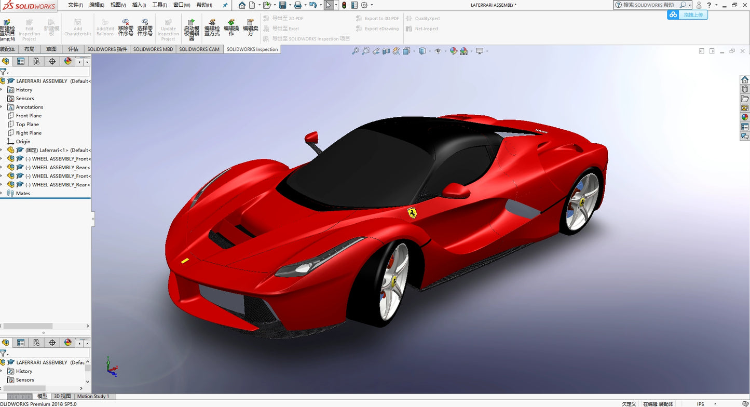The image size is (750, 407).
Task: Click the Home icon in the quick access toolbar
Action: (242, 5)
